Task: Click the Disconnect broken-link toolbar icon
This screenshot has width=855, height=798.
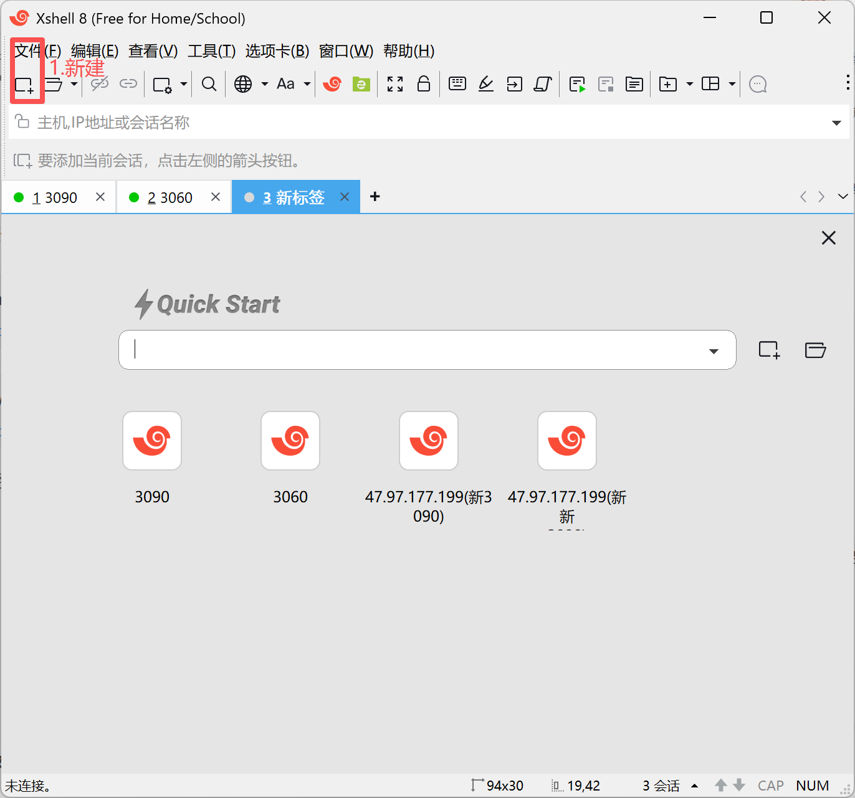Action: click(100, 84)
